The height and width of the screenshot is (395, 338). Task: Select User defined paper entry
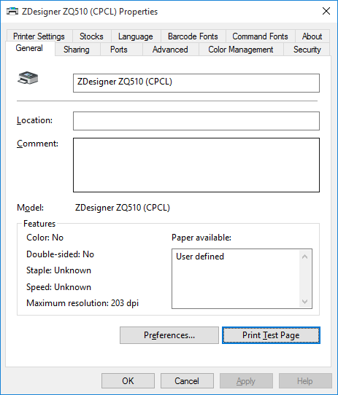(x=200, y=257)
